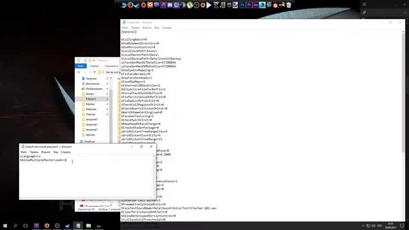Open Файл menu in the large Notepad window
This screenshot has height=230, width=409.
125,27
